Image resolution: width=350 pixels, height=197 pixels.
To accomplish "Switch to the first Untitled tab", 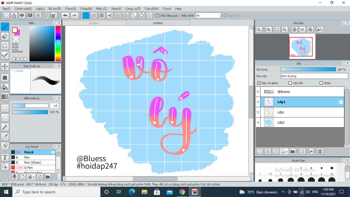I will click(94, 23).
